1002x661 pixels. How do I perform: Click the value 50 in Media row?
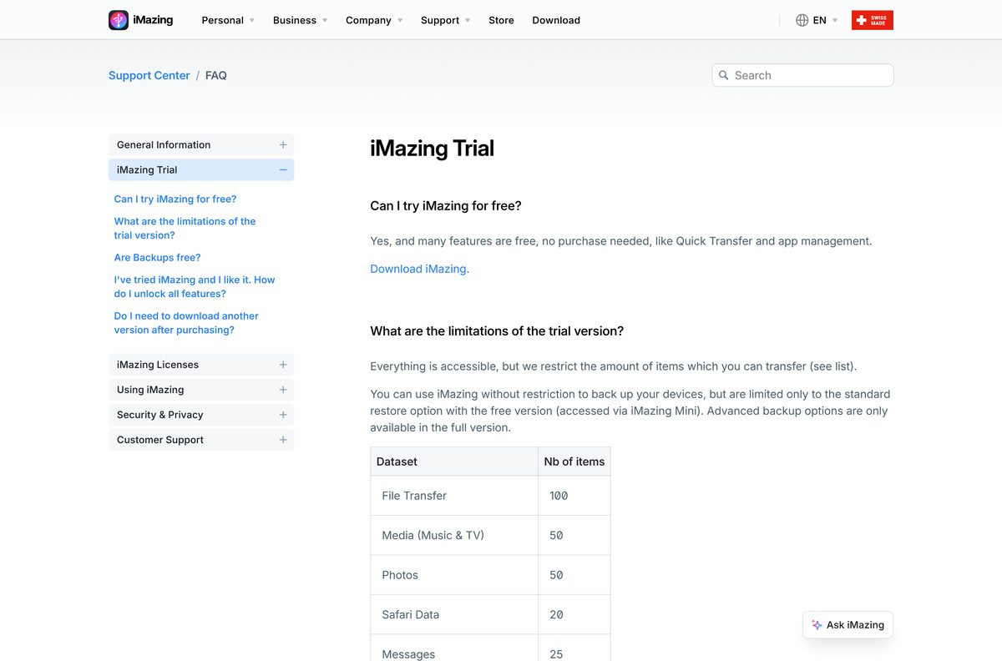556,535
